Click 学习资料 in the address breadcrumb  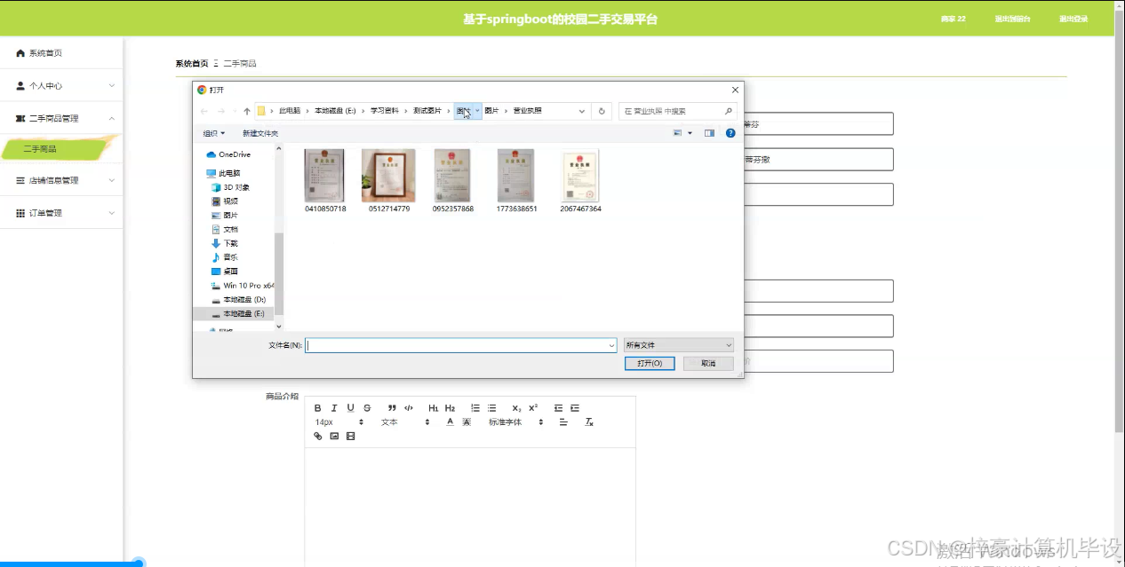pyautogui.click(x=385, y=111)
